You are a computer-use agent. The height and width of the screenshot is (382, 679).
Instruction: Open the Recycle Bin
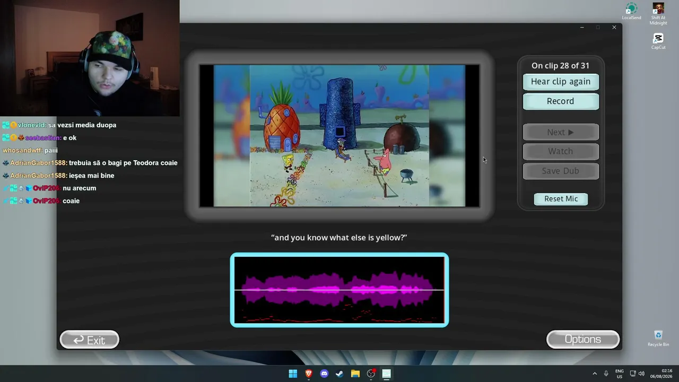(x=658, y=338)
